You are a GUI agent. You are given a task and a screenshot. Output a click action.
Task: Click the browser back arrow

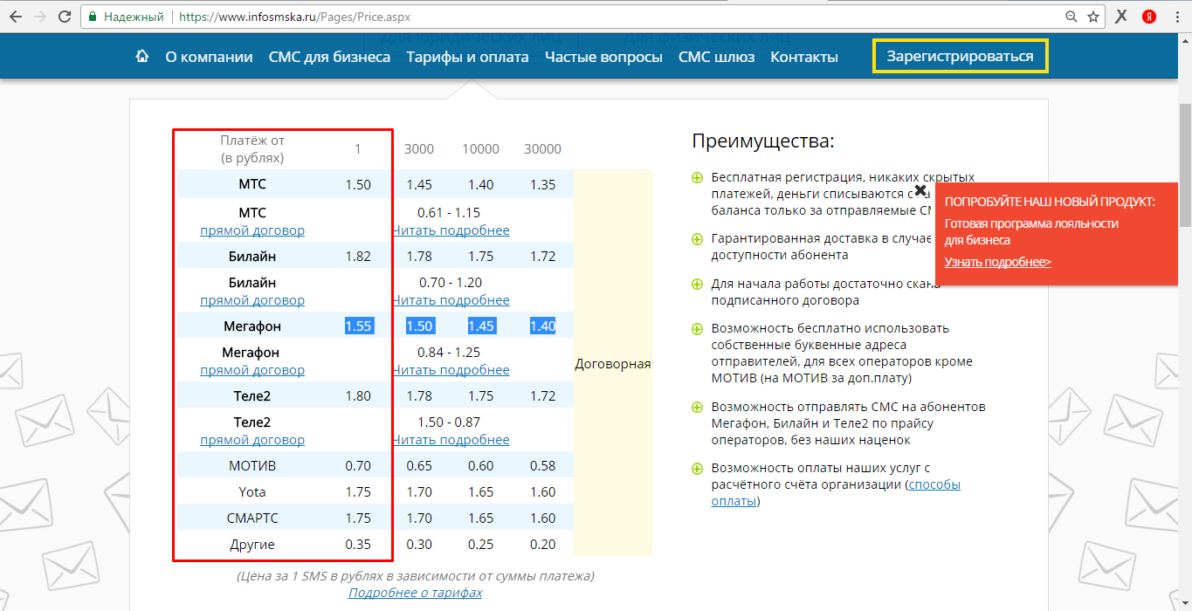point(15,17)
